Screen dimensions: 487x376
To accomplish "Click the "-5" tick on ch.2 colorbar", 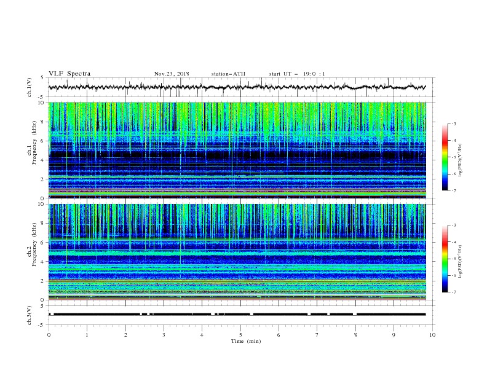I will click(453, 259).
